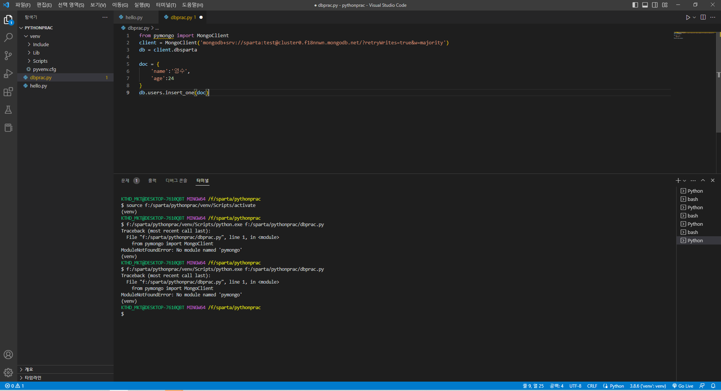
Task: Open the Help (도움말) menu
Action: pyautogui.click(x=193, y=5)
